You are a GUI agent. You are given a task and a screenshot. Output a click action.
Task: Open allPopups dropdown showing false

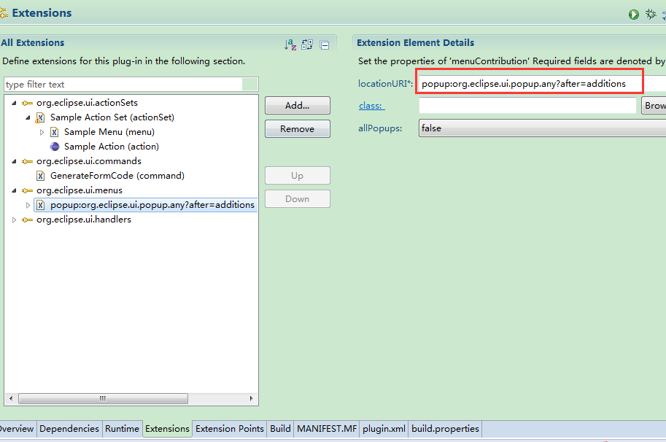543,128
